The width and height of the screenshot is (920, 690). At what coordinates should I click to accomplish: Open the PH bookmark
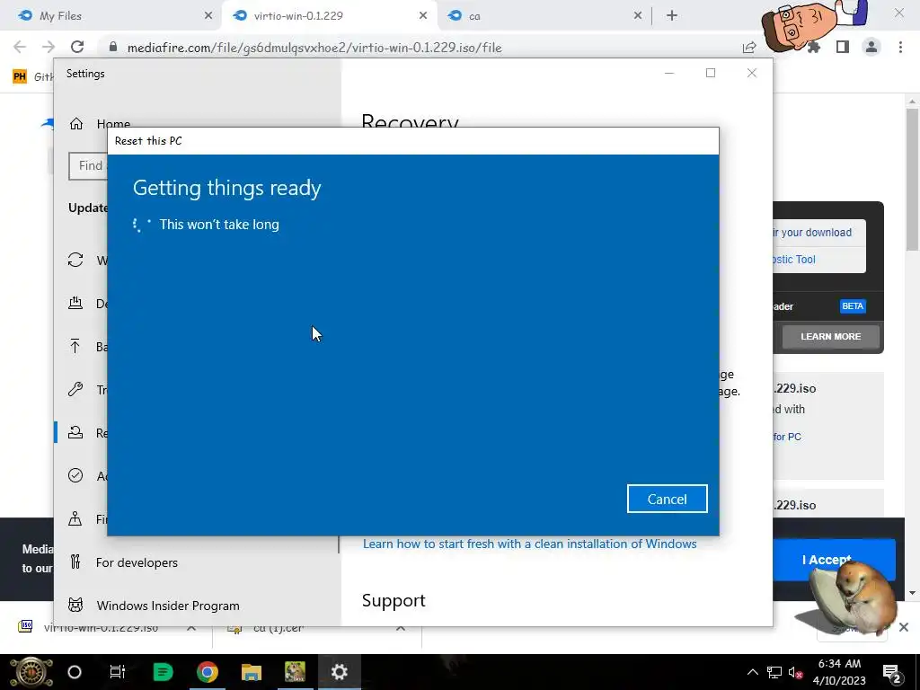point(20,76)
